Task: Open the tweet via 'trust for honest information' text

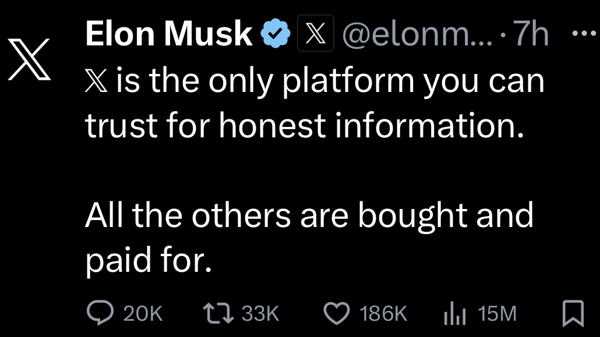Action: (x=304, y=125)
